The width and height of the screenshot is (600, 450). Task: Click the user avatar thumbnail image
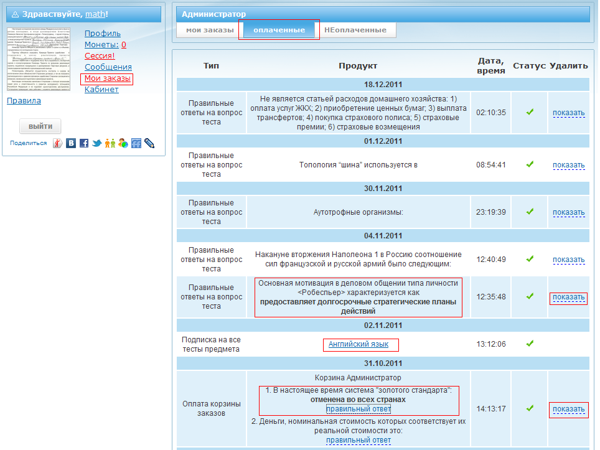tap(39, 59)
